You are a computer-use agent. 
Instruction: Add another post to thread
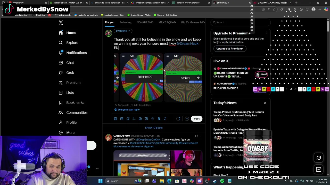click(x=187, y=119)
